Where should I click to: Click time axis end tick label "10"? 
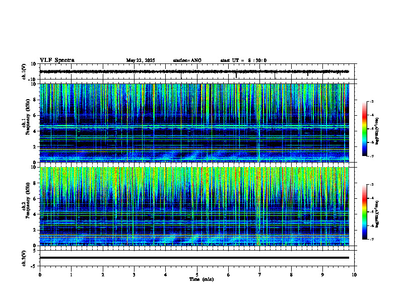[x=354, y=275]
